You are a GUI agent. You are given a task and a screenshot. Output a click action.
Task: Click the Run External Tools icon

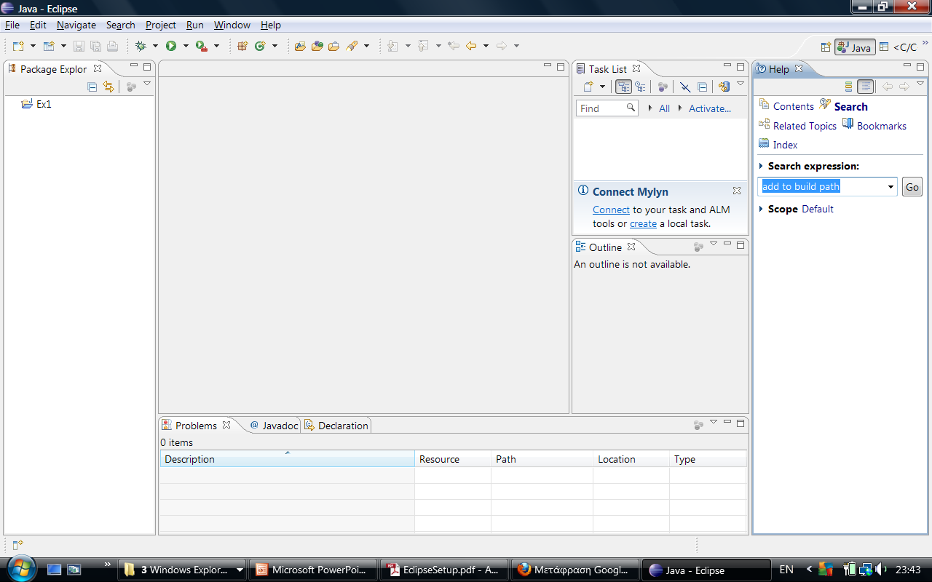202,46
